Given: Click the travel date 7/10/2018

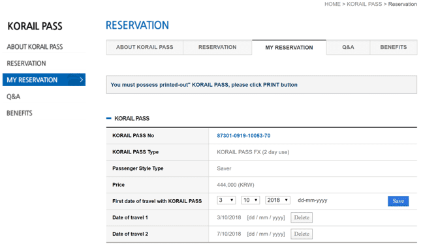Looking at the screenshot, I should [x=228, y=234].
